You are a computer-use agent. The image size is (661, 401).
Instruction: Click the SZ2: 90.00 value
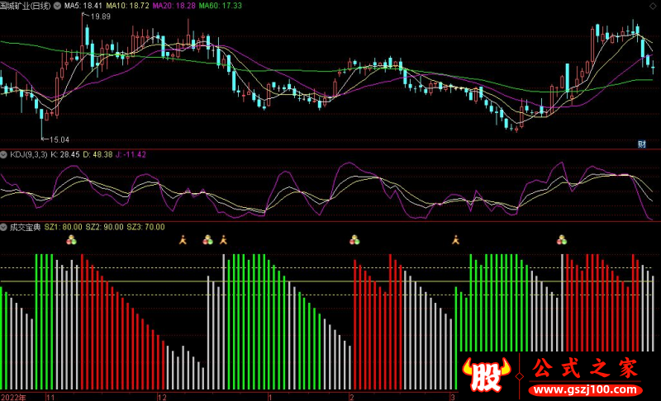tap(105, 227)
